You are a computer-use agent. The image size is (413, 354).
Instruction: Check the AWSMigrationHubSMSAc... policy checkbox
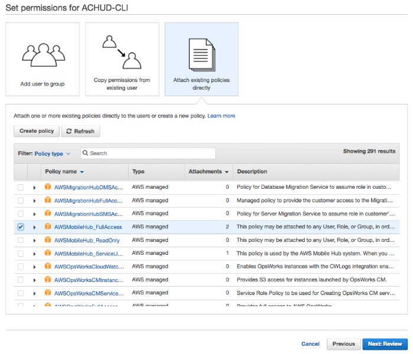(21, 214)
